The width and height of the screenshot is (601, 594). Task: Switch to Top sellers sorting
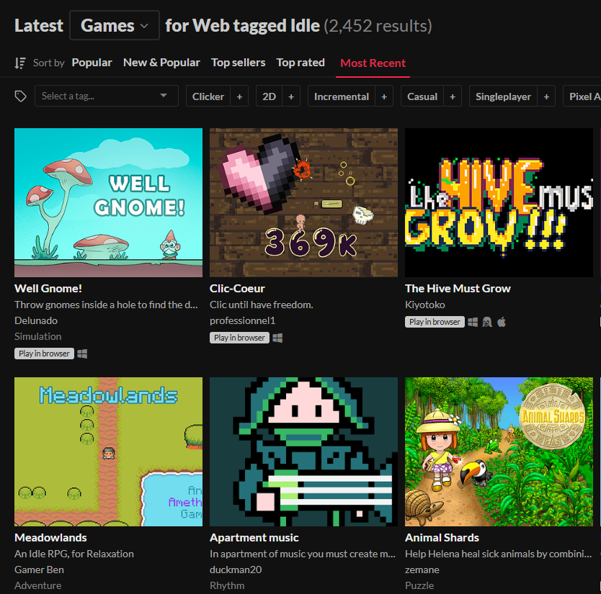(x=238, y=63)
